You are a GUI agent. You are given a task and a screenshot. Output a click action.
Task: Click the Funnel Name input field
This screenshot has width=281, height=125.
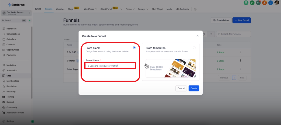[110, 66]
